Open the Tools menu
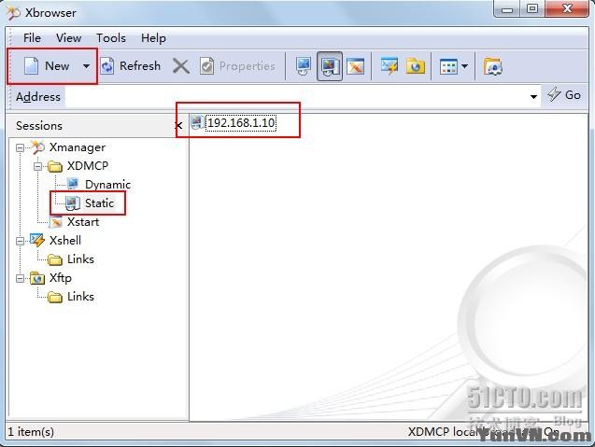Screen dimensions: 595x447 pyautogui.click(x=111, y=38)
